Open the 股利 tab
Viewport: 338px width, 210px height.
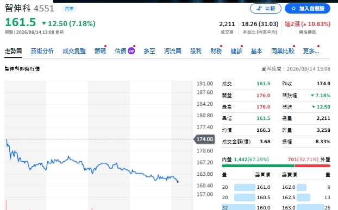pos(196,51)
